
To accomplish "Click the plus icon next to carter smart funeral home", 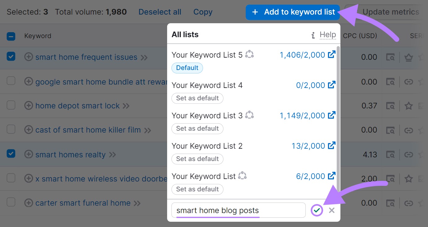I will point(28,203).
